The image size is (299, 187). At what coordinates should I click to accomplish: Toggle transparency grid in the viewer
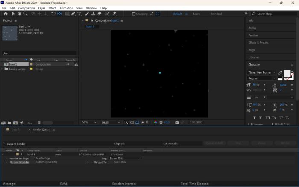[132, 122]
